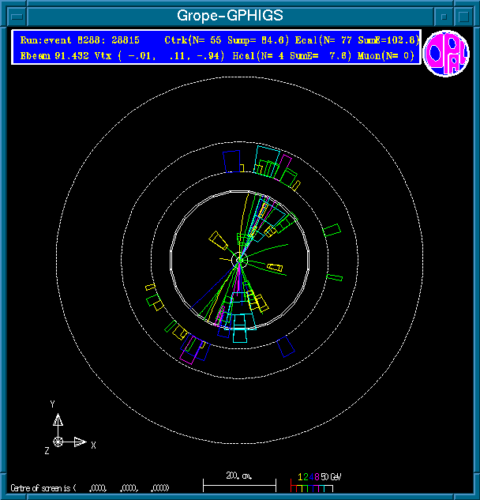Click the central vertex circle of detector
The image size is (480, 500).
coord(241,258)
